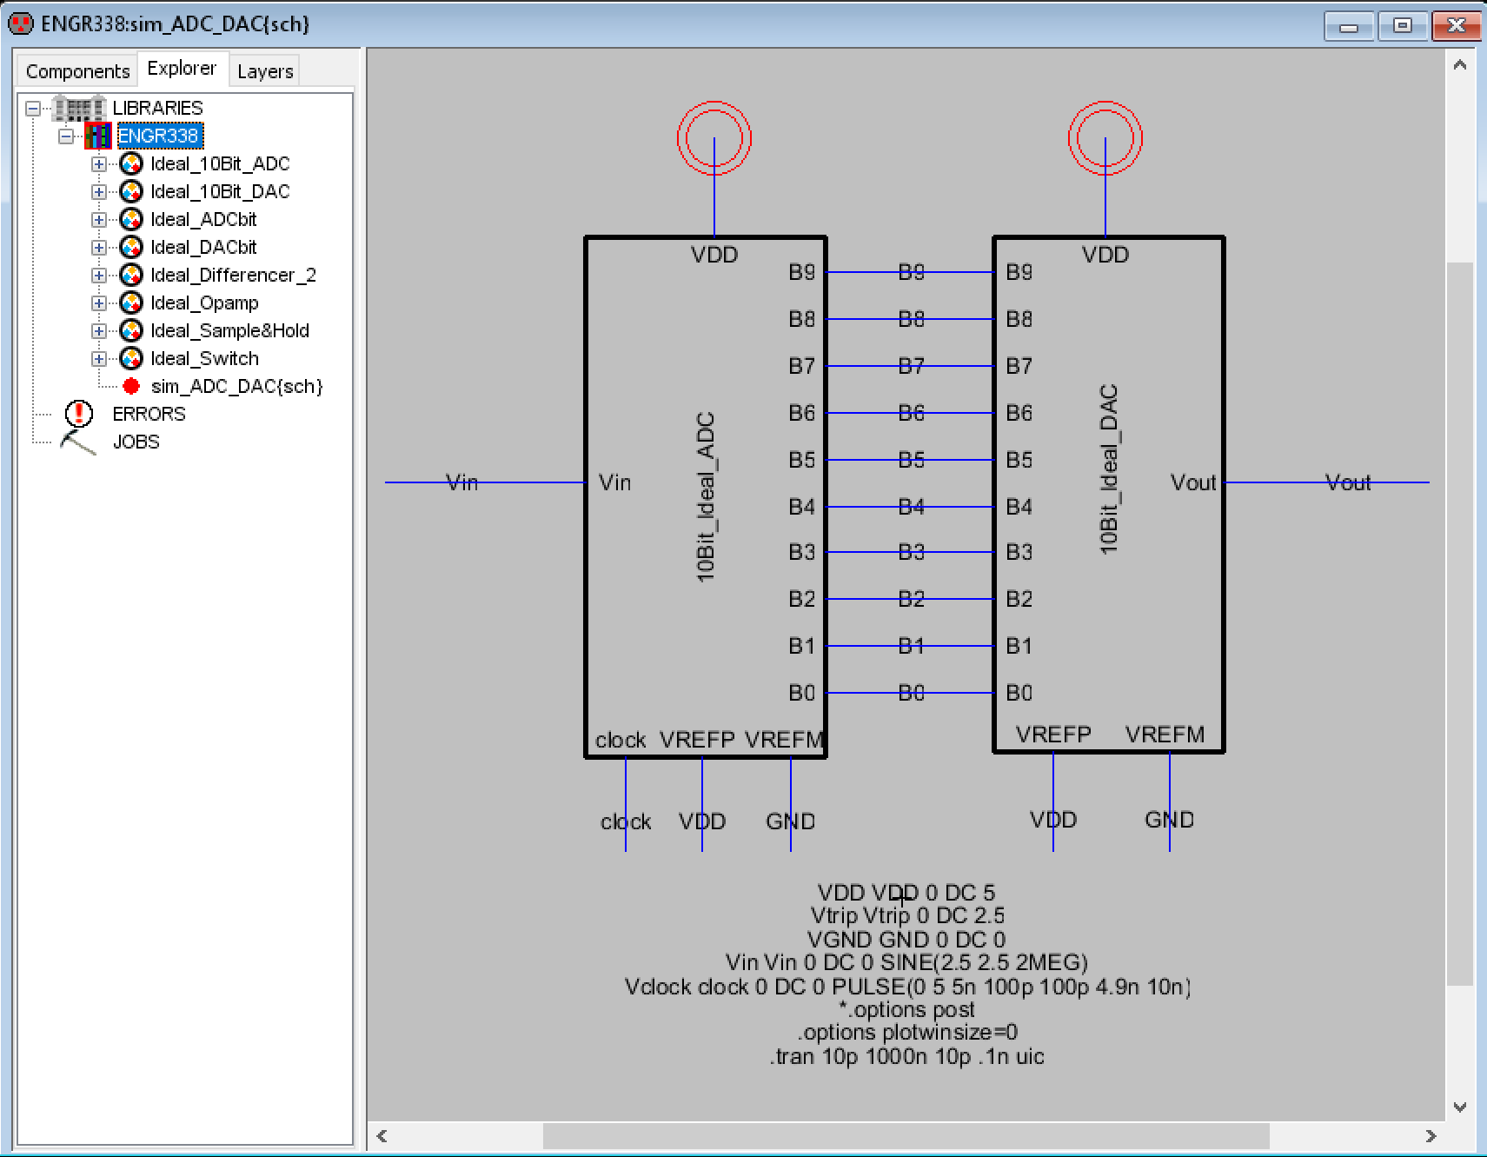The height and width of the screenshot is (1157, 1487).
Task: Expand the Ideal_Differencer_2 cell
Action: 99,276
